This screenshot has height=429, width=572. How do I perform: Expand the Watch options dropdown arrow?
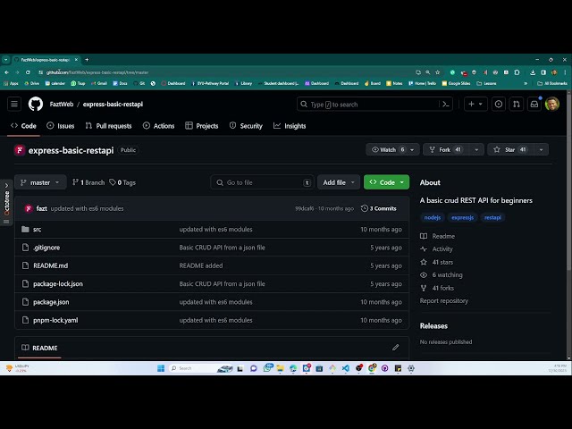tap(412, 149)
